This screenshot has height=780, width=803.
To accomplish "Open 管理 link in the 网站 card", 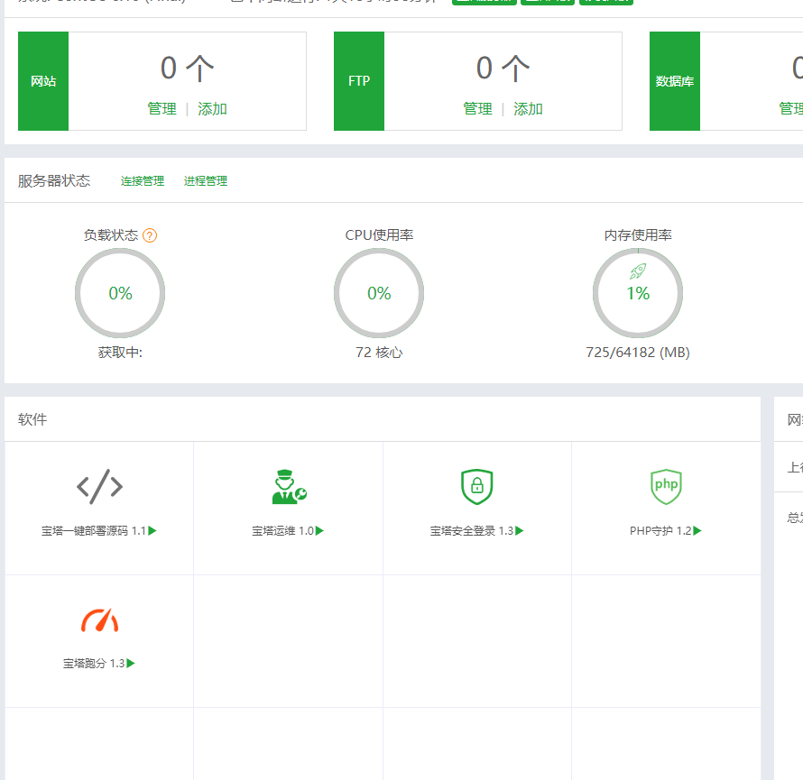I will click(x=162, y=108).
